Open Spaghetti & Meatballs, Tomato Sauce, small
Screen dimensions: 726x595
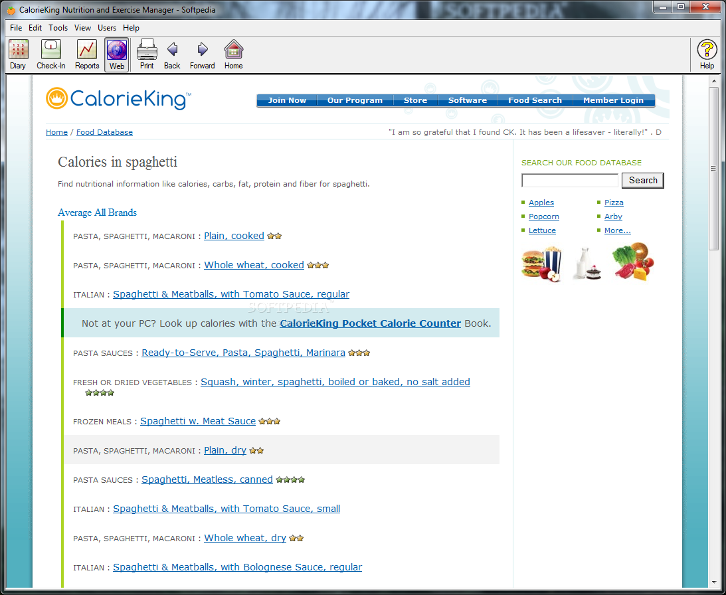coord(227,509)
